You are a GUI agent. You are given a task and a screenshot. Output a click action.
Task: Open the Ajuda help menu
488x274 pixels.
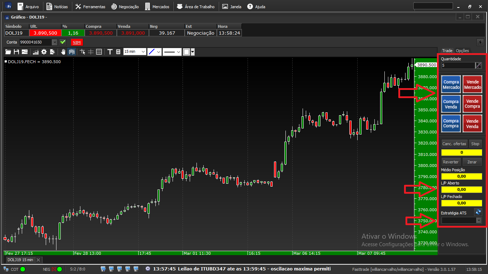click(x=256, y=6)
